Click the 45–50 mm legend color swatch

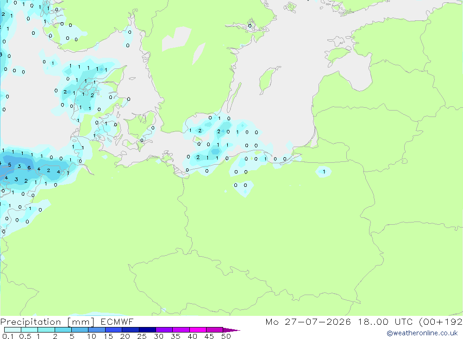(214, 330)
